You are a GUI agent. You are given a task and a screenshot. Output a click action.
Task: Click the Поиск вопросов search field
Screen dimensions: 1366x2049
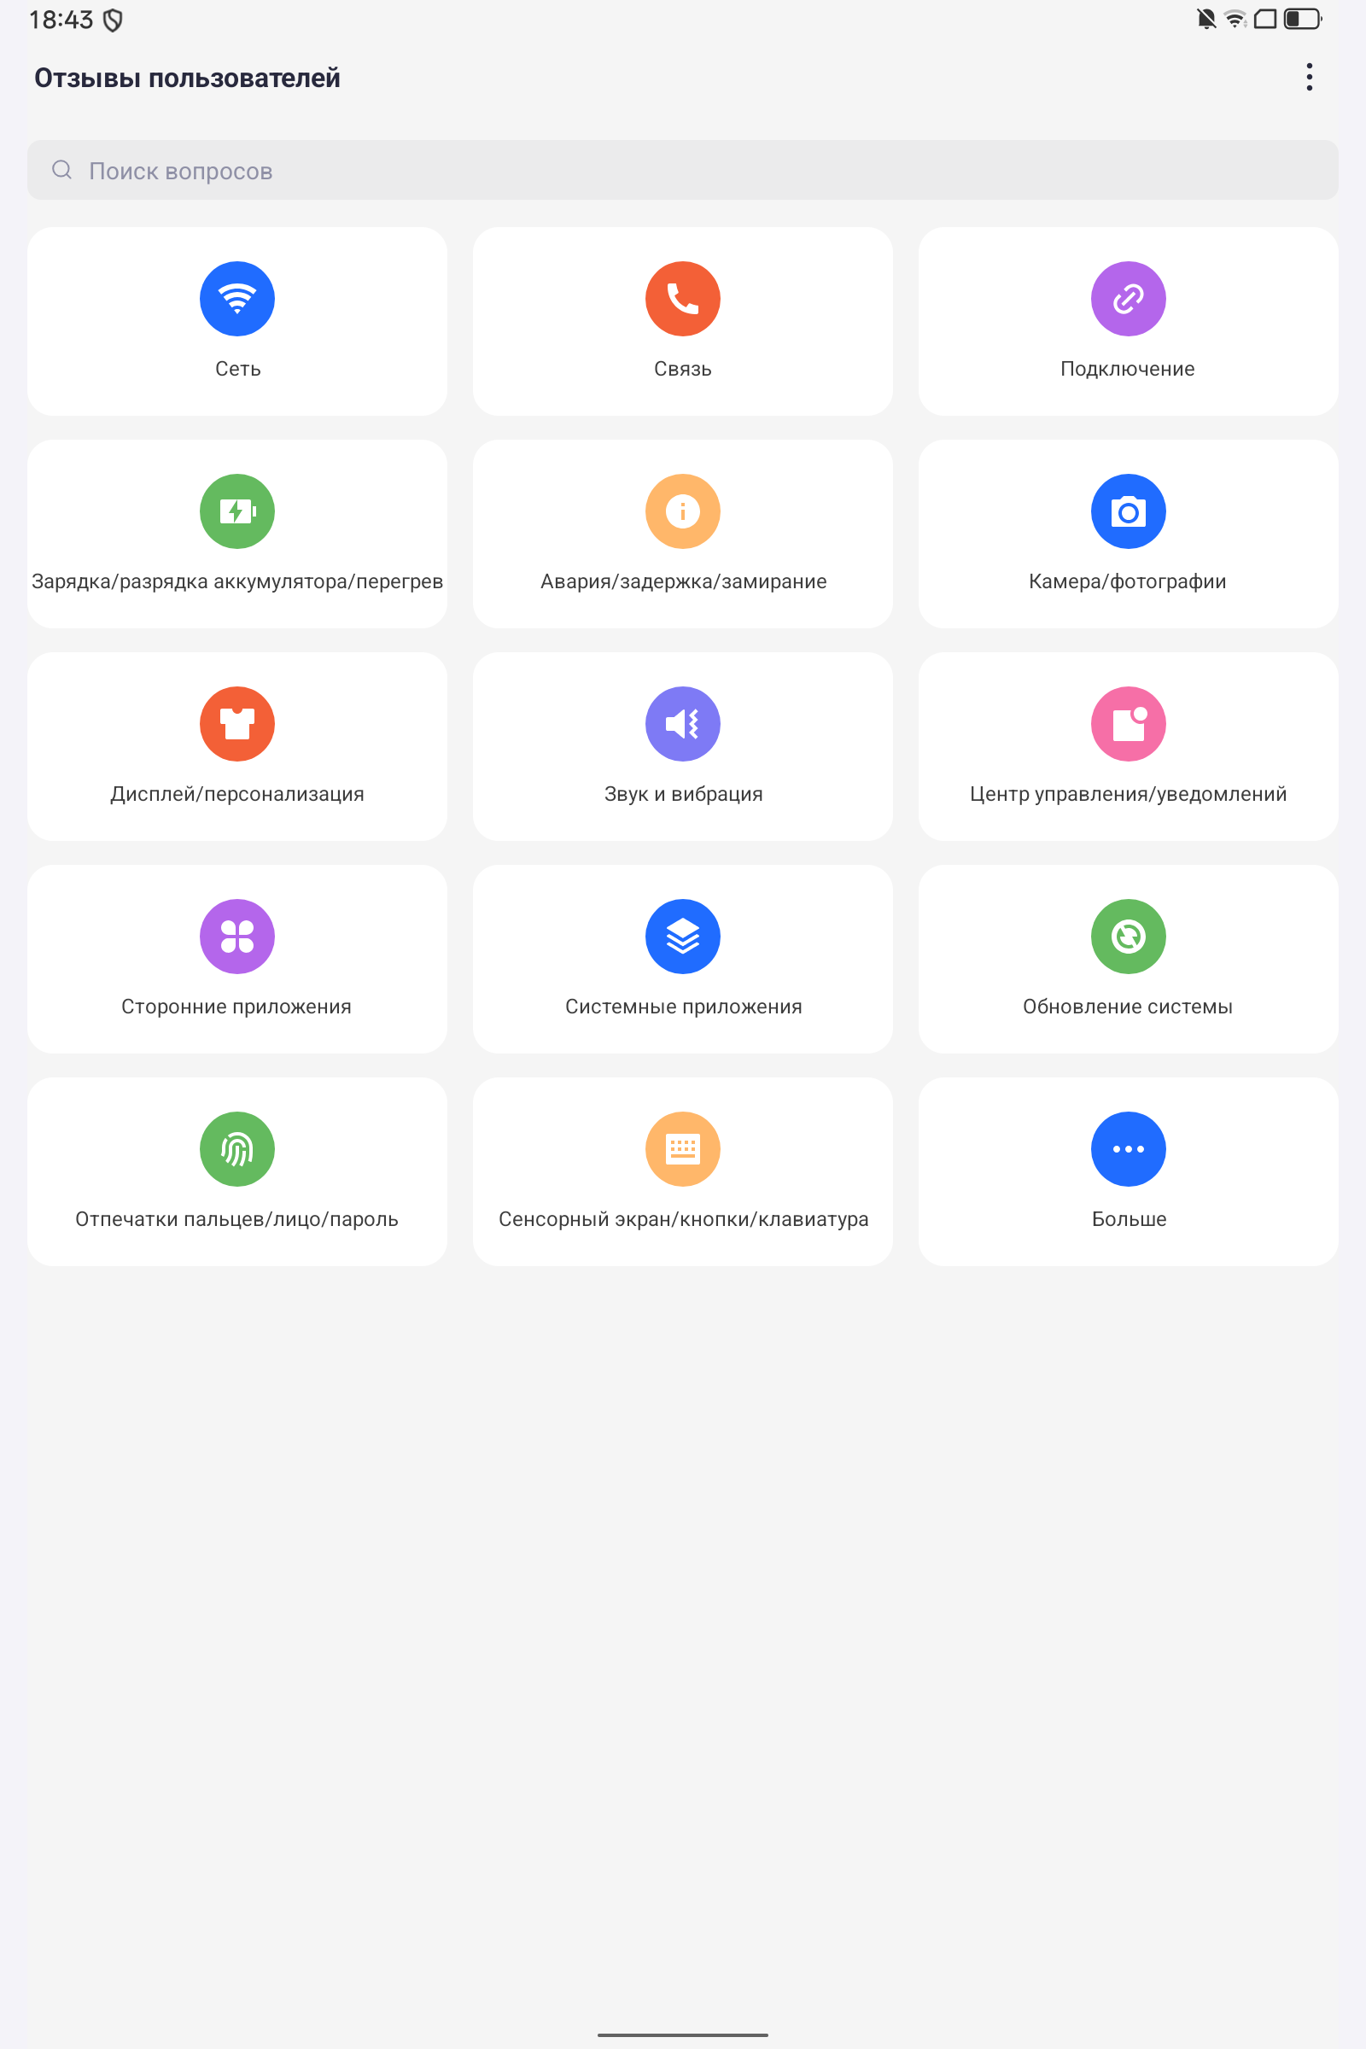click(682, 170)
